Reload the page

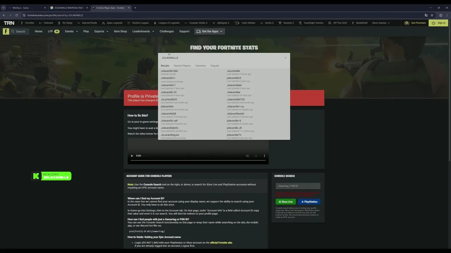click(x=16, y=15)
